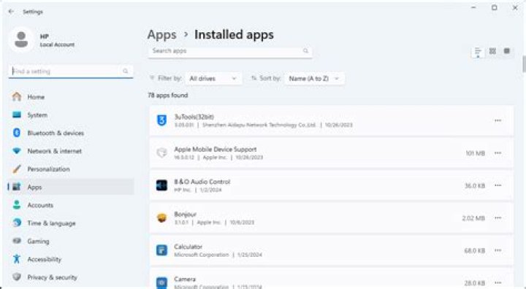Click the Bonjour app icon
This screenshot has width=526, height=289.
tap(161, 218)
